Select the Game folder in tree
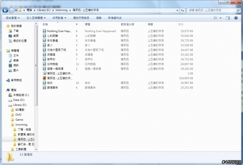This screenshot has width=243, height=165. (19, 119)
